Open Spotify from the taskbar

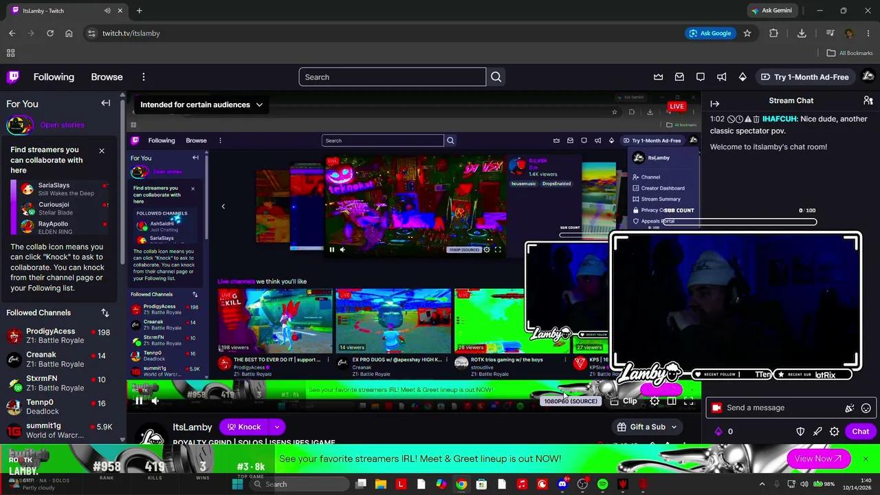coord(602,484)
